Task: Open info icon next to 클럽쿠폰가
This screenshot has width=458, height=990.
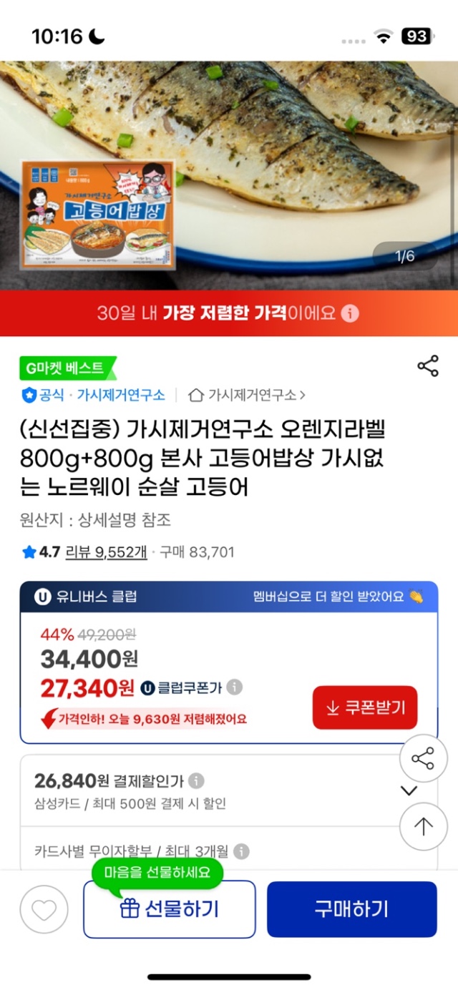Action: click(235, 687)
